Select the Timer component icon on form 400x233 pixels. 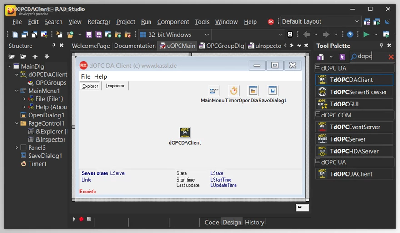234,91
